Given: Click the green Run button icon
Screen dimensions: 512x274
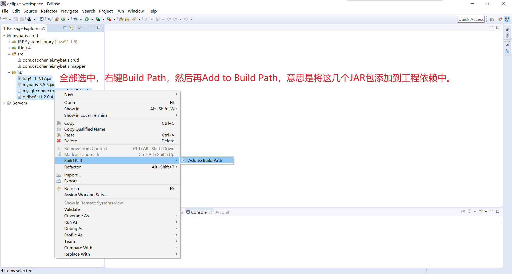Looking at the screenshot, I should [87, 19].
